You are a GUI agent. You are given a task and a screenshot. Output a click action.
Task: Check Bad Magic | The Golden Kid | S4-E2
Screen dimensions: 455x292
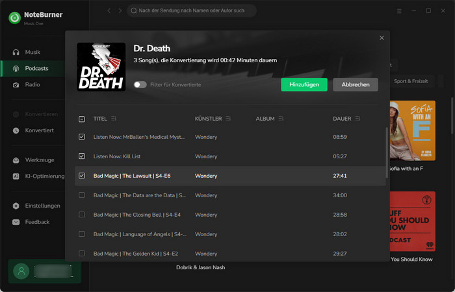pos(82,253)
